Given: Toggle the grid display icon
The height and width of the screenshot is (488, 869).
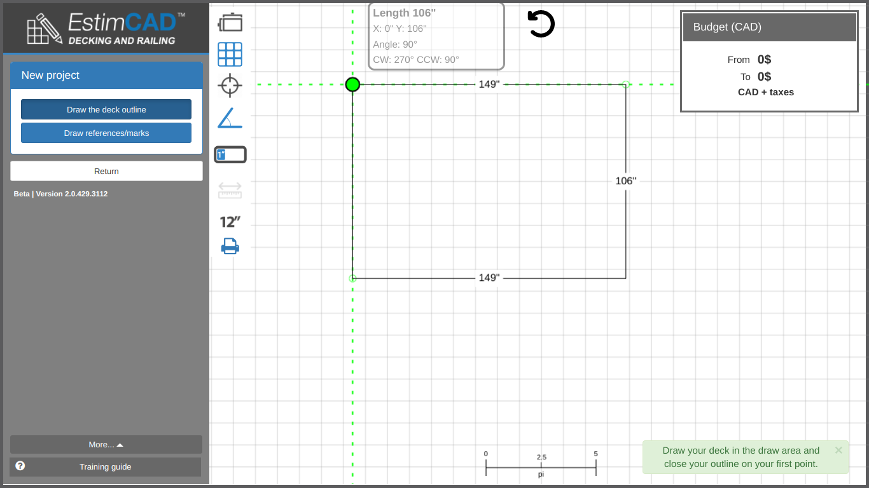Looking at the screenshot, I should tap(230, 55).
